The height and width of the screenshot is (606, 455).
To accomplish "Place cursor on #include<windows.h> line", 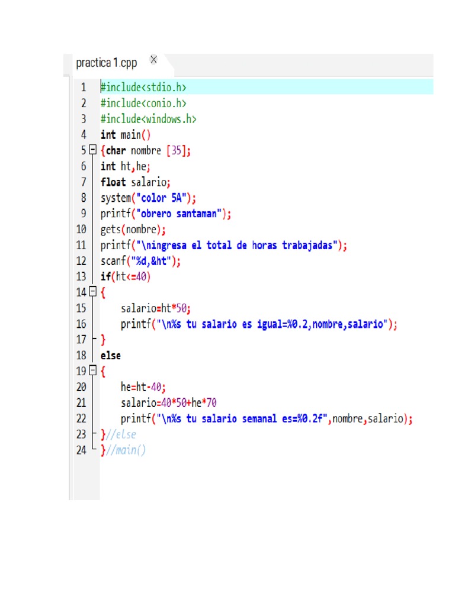I will [x=149, y=119].
